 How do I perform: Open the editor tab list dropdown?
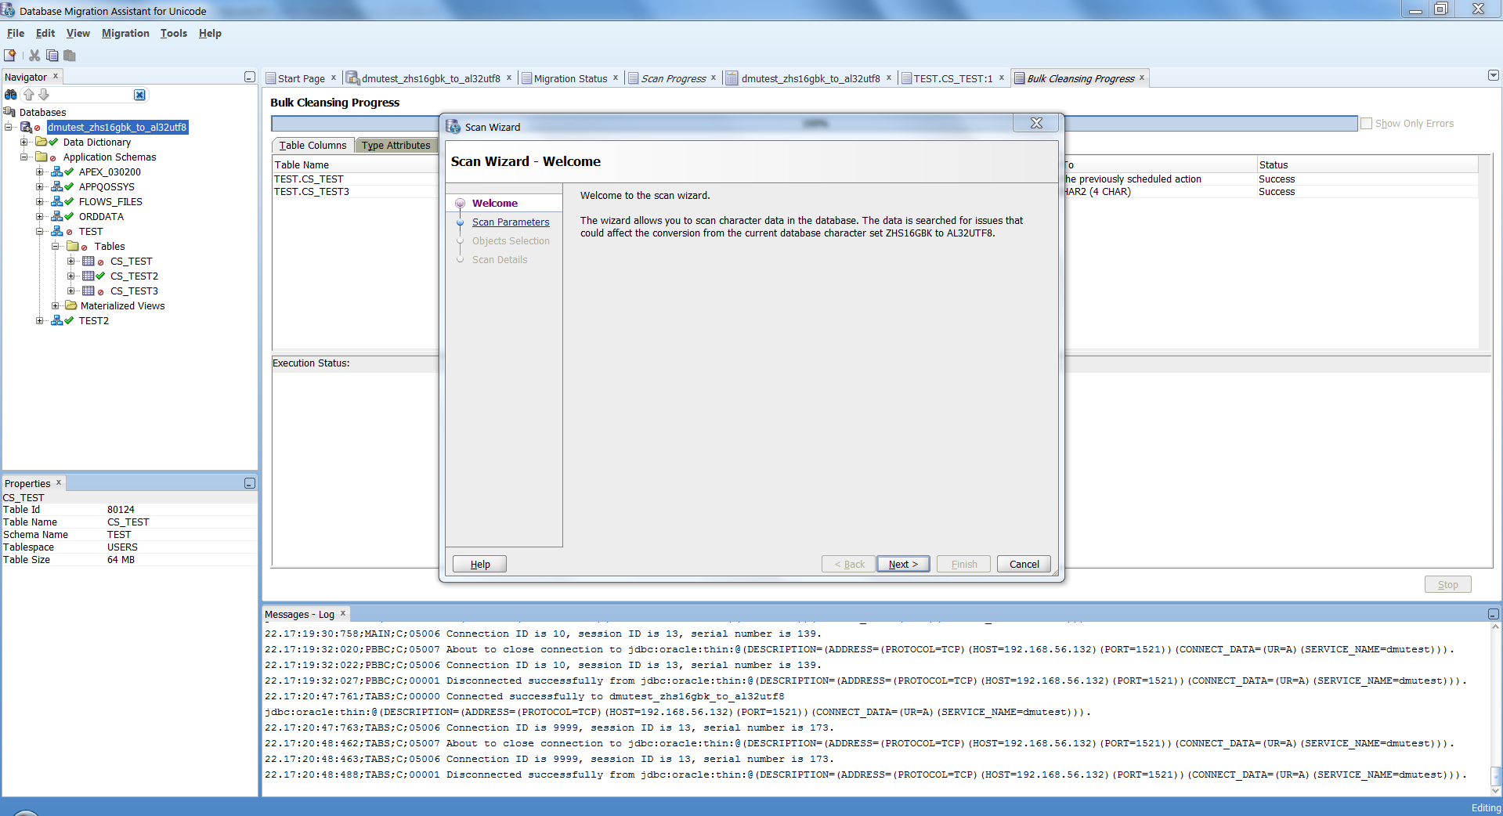1494,75
